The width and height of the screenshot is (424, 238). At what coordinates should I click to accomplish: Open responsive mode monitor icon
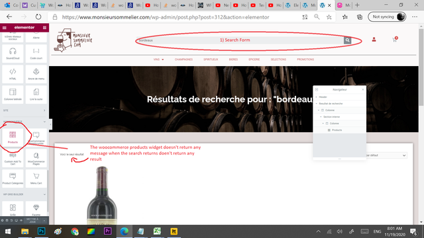[x=16, y=220]
